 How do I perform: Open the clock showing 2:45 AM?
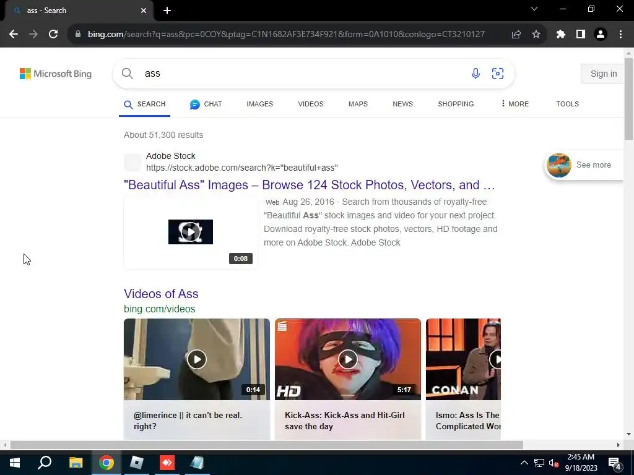click(x=581, y=463)
